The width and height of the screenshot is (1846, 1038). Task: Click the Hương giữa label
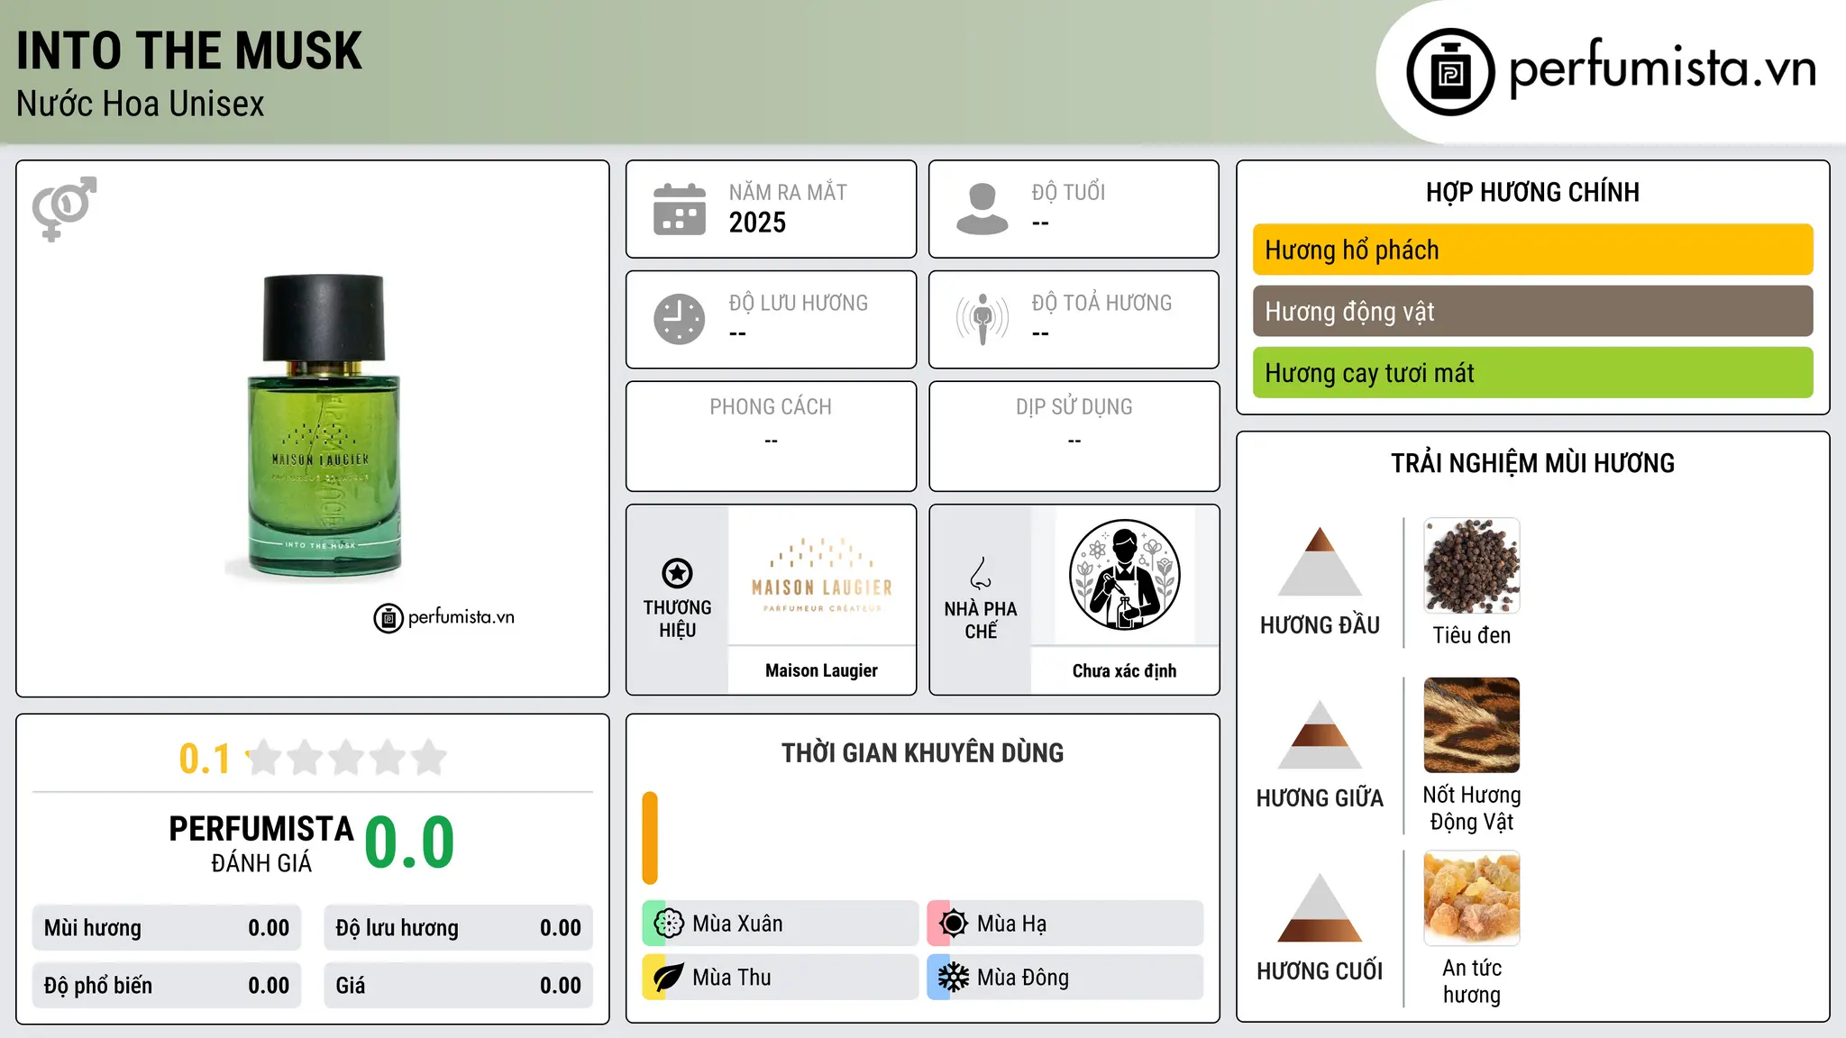click(1320, 798)
